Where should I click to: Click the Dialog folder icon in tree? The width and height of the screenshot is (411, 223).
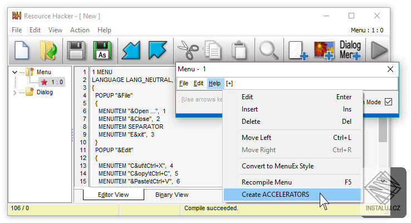30,92
